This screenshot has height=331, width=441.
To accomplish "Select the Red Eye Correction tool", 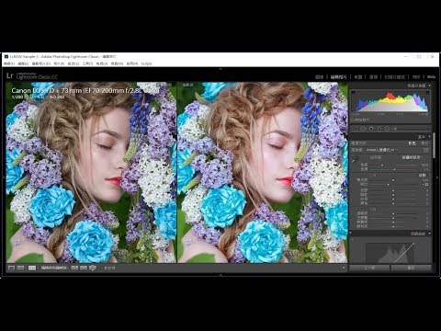I will point(371,129).
